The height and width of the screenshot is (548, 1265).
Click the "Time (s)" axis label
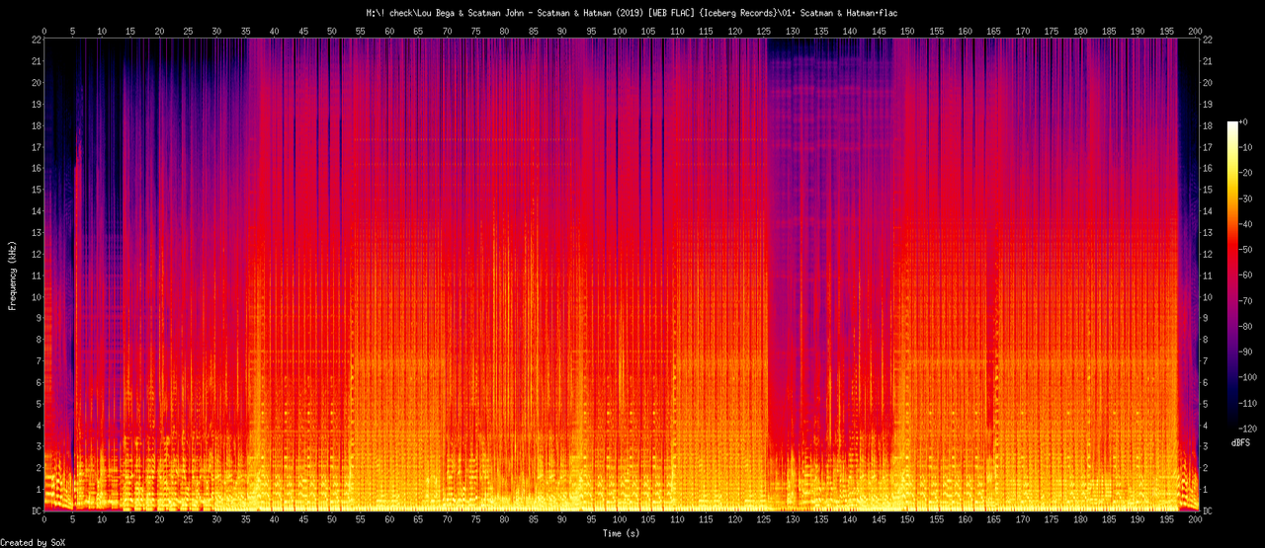click(x=621, y=533)
